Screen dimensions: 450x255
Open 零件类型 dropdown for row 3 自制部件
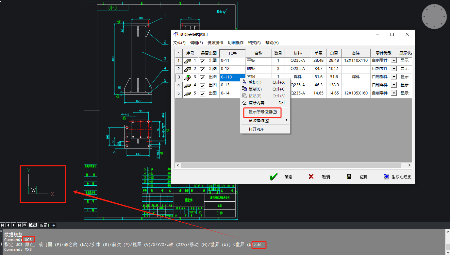394,77
